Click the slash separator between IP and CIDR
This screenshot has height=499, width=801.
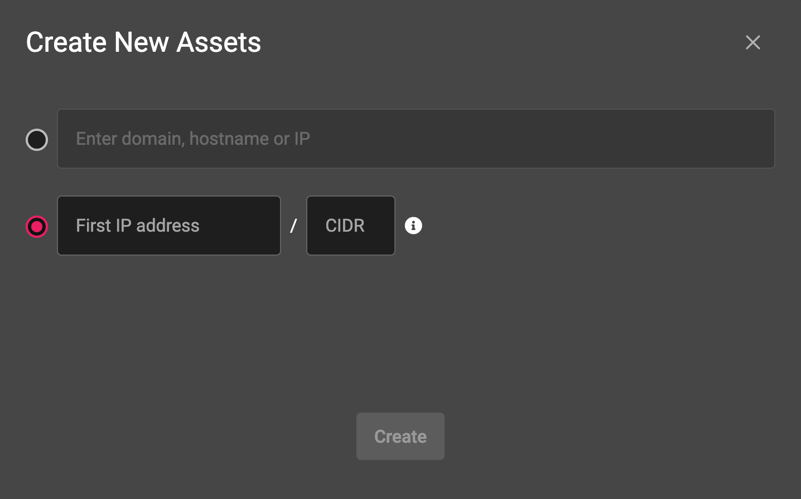coord(293,226)
